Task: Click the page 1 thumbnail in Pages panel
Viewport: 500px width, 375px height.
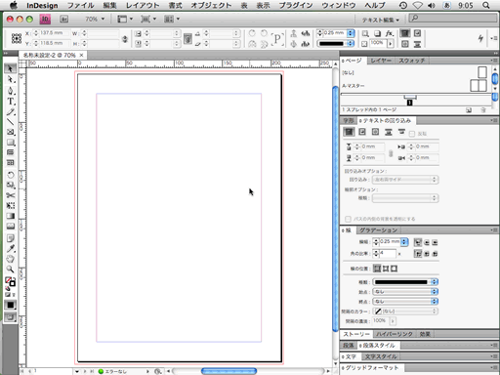Action: pyautogui.click(x=410, y=101)
